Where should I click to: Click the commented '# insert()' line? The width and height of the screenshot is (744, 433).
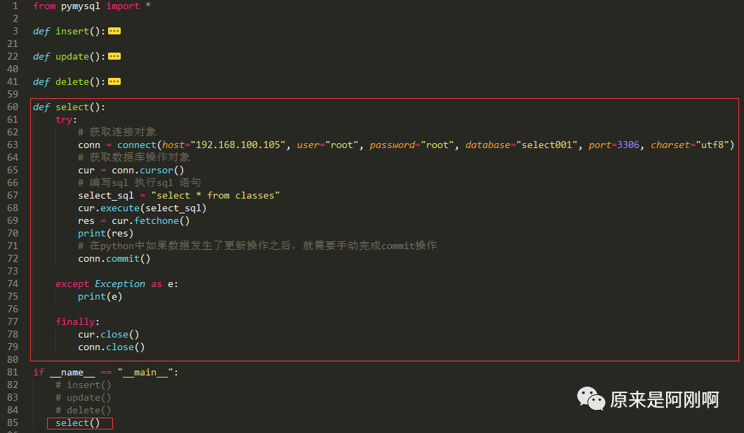pos(83,385)
